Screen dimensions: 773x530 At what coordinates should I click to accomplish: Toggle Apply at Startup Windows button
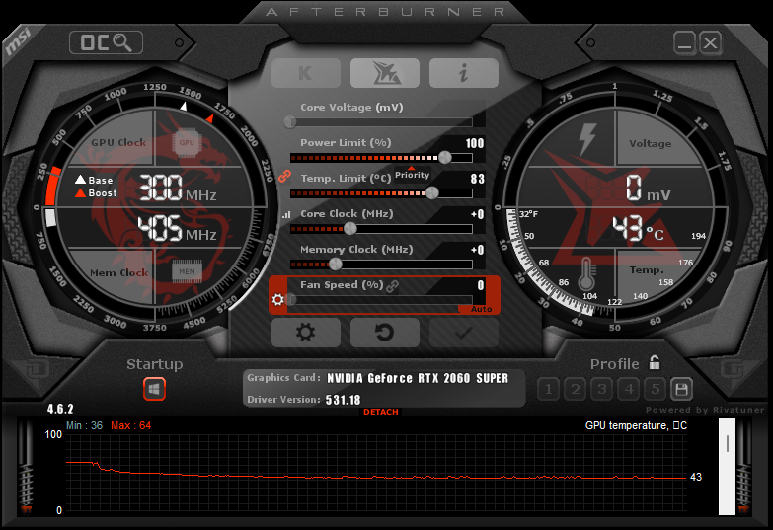click(x=154, y=389)
